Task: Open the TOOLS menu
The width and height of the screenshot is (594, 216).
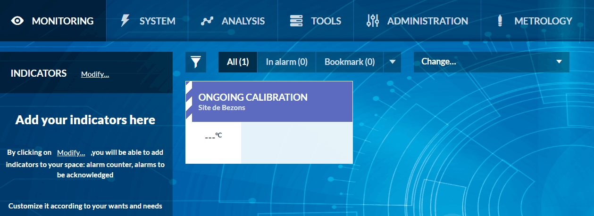Action: pos(316,21)
